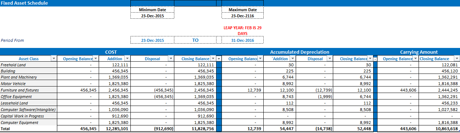Select the Computer Software(Intangible) row label
Viewport: 460px width, 133px height.
click(x=28, y=109)
